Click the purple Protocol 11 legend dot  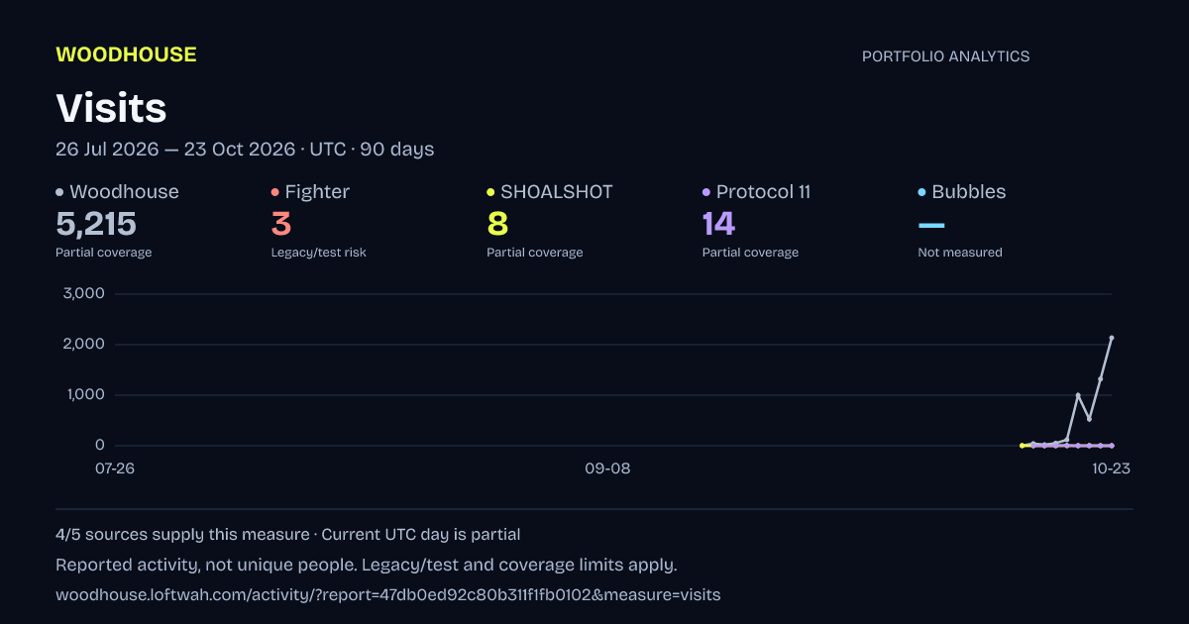pos(706,192)
